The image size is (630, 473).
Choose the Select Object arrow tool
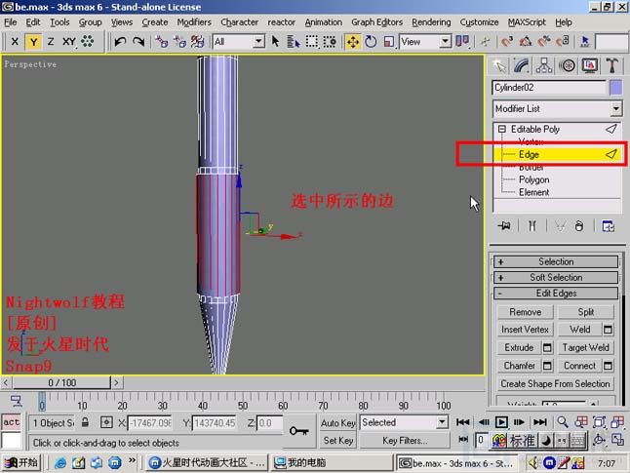click(275, 41)
